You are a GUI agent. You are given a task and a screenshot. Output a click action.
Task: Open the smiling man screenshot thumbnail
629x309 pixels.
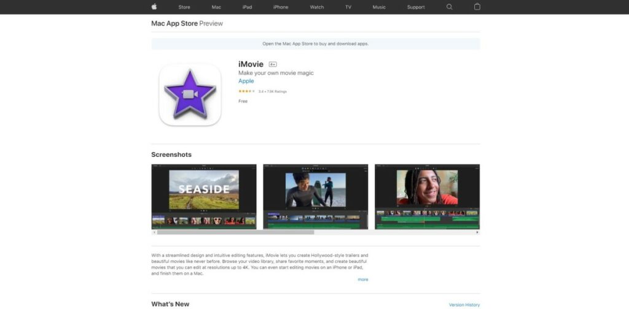pyautogui.click(x=428, y=197)
